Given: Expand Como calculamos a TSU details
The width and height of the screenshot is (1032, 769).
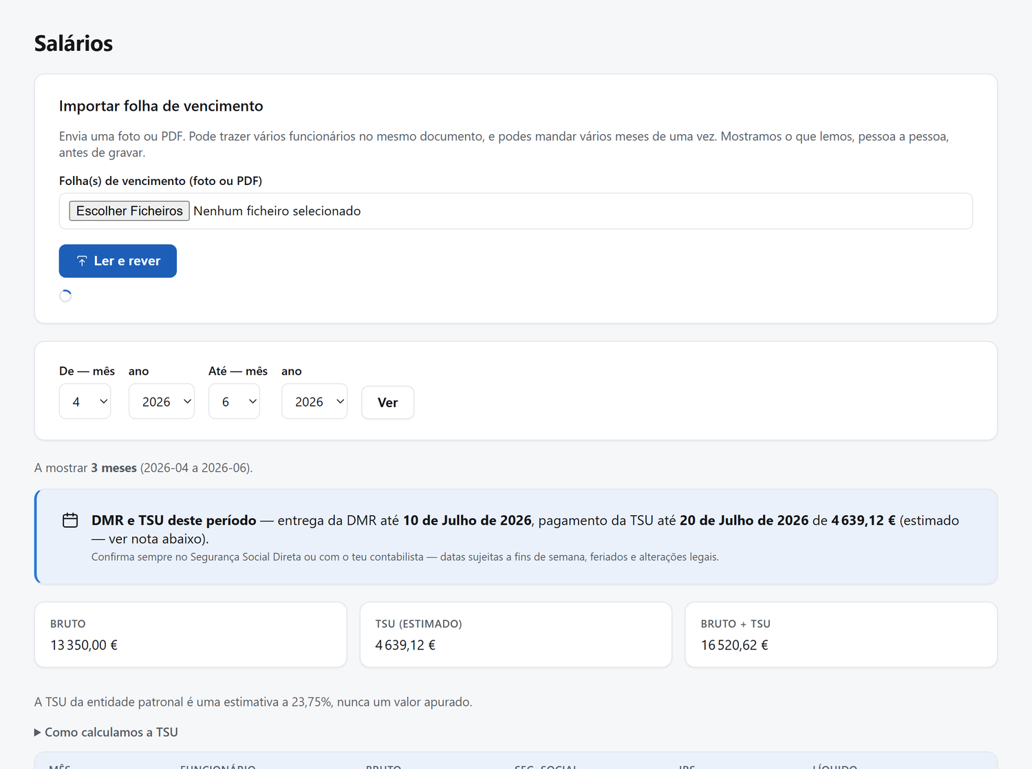Looking at the screenshot, I should click(106, 733).
